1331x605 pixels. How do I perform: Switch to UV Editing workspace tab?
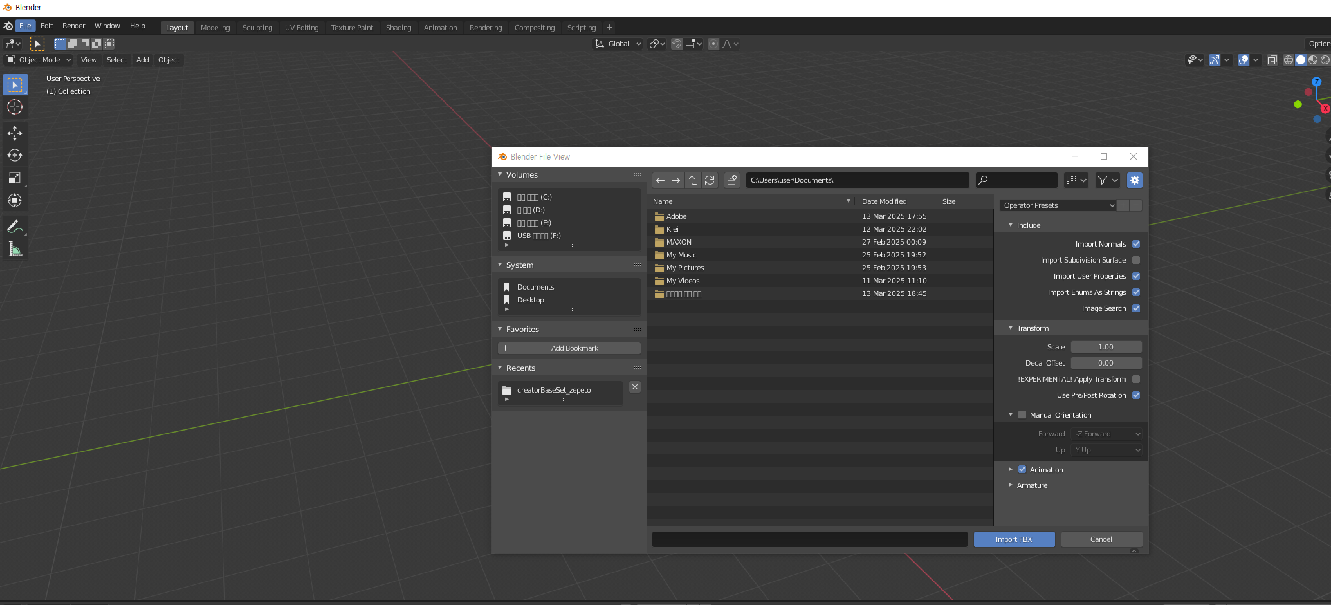coord(302,28)
